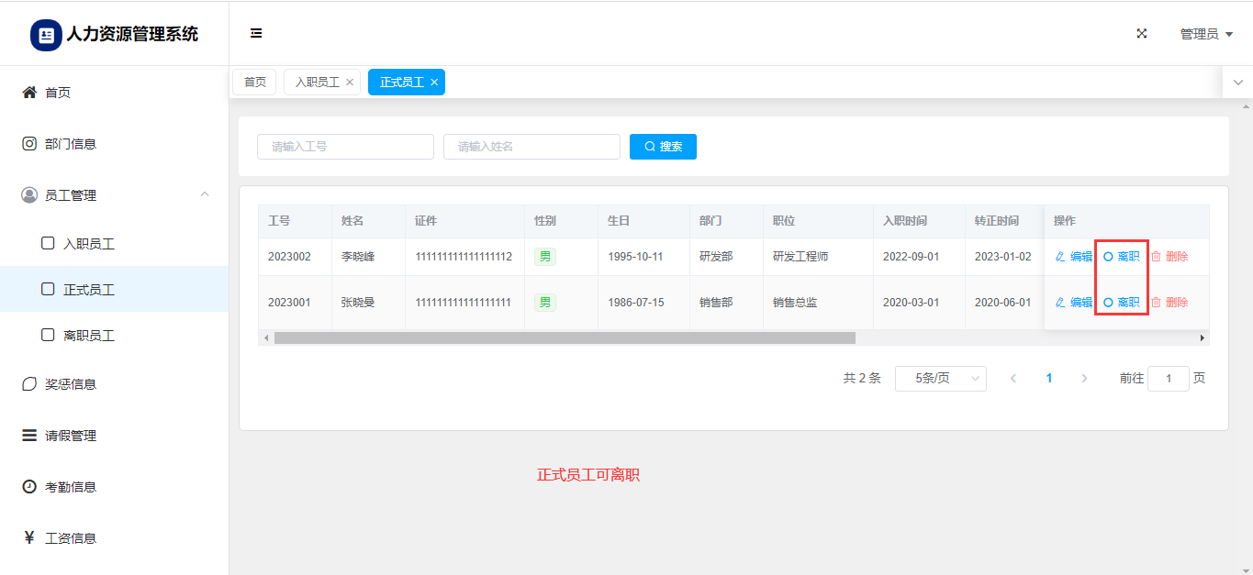Click the 请输入工号 input field

click(345, 147)
